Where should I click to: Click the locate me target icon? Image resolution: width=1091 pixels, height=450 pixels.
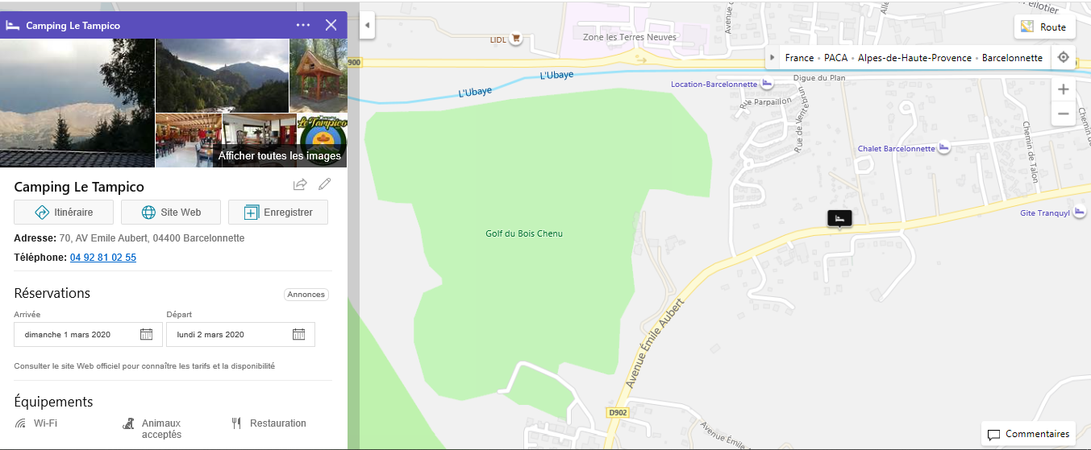coord(1064,58)
